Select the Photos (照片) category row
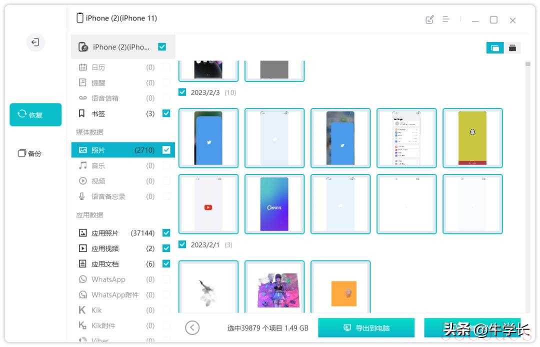Screen dimensions: 540x347 point(123,150)
